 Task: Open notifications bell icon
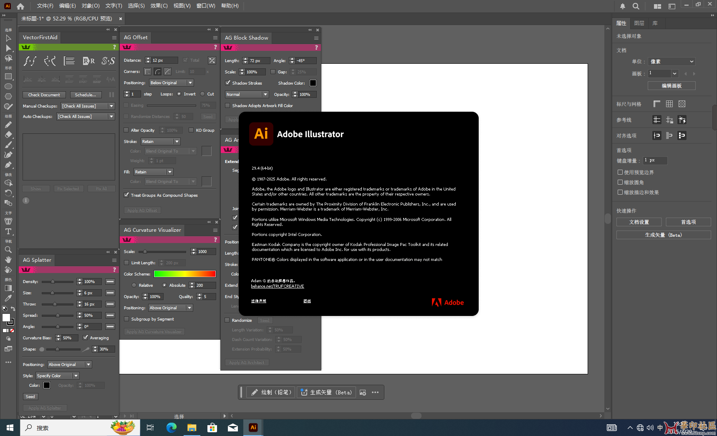[x=623, y=6]
